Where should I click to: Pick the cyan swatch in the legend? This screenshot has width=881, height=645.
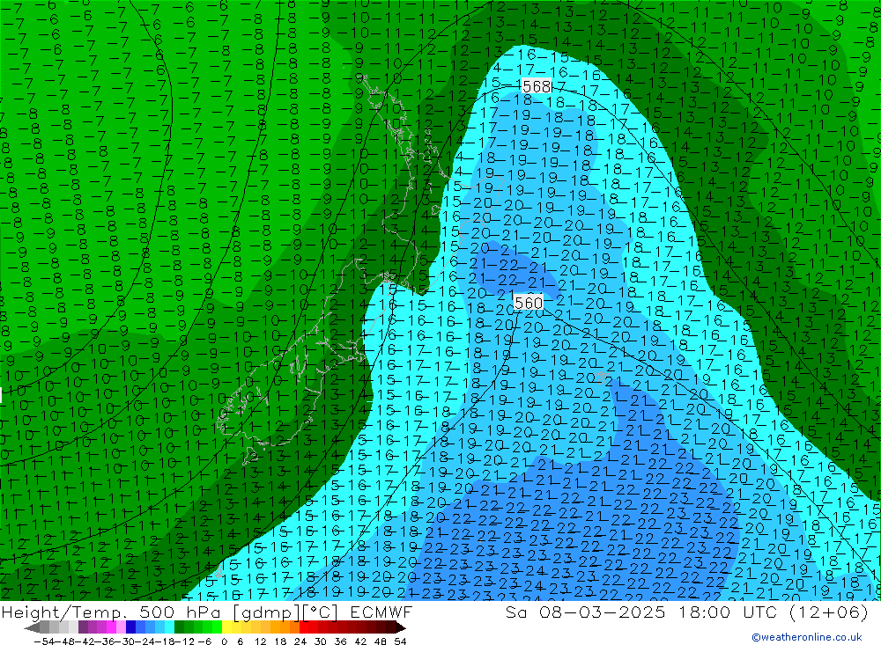[169, 627]
